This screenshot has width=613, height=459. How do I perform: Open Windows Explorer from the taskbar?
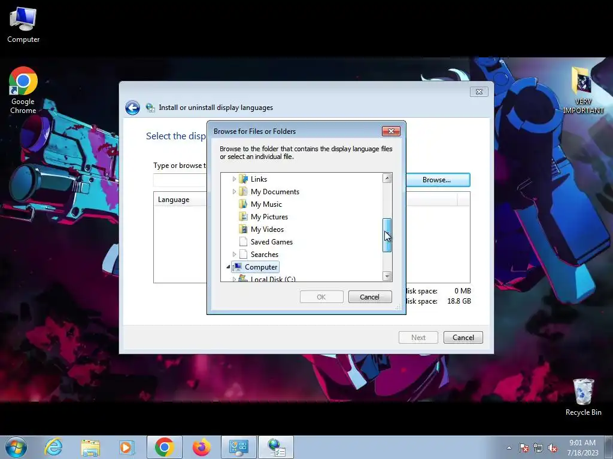point(90,447)
